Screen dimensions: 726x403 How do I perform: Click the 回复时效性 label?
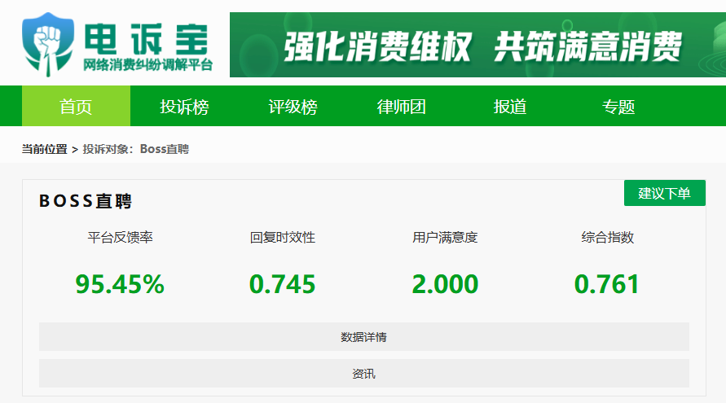283,238
